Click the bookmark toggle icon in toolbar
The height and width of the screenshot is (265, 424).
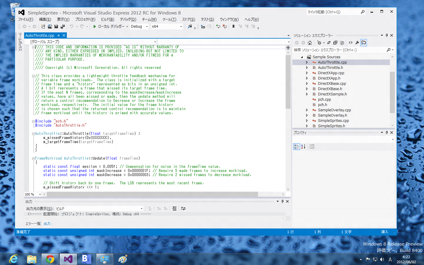pyautogui.click(x=233, y=26)
